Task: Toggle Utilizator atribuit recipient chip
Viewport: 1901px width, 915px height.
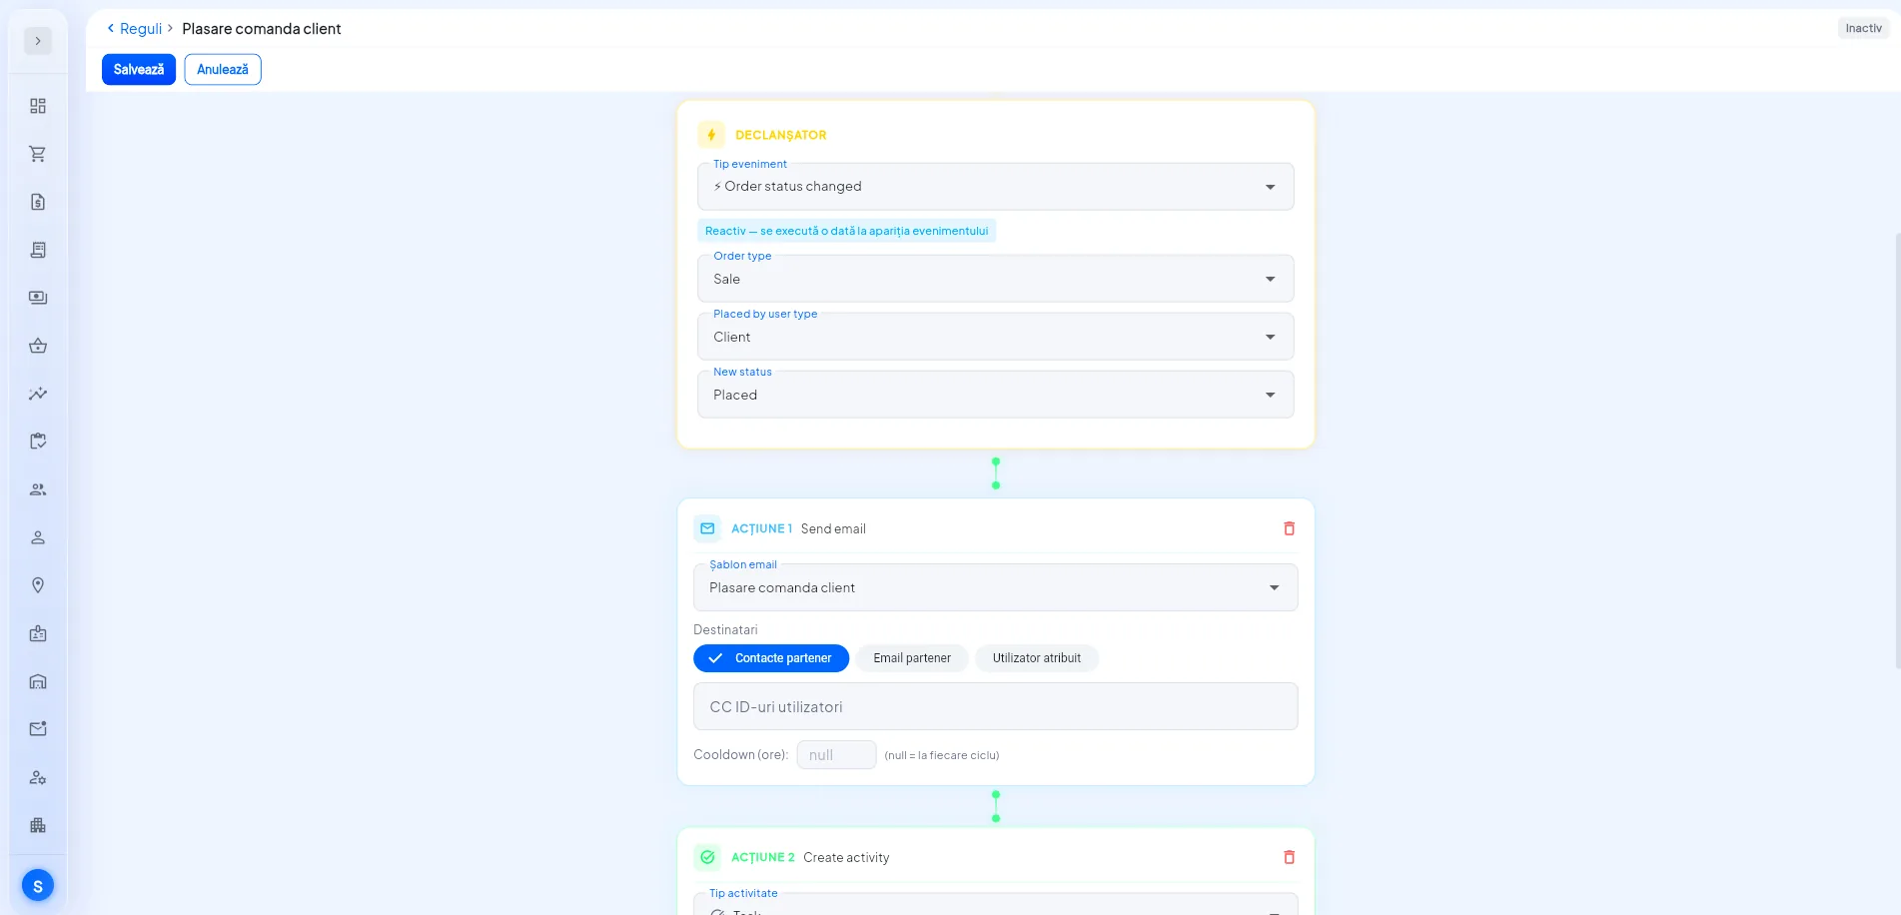Action: pyautogui.click(x=1037, y=658)
